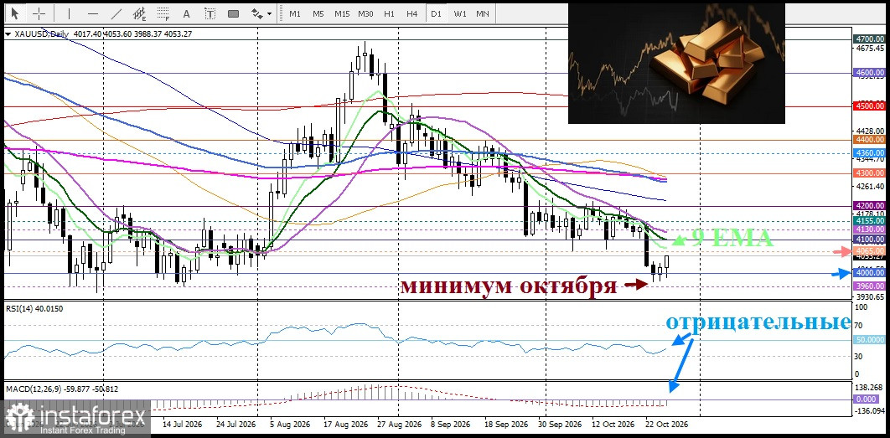Image resolution: width=890 pixels, height=438 pixels.
Task: Select the MN monthly timeframe
Action: click(483, 13)
